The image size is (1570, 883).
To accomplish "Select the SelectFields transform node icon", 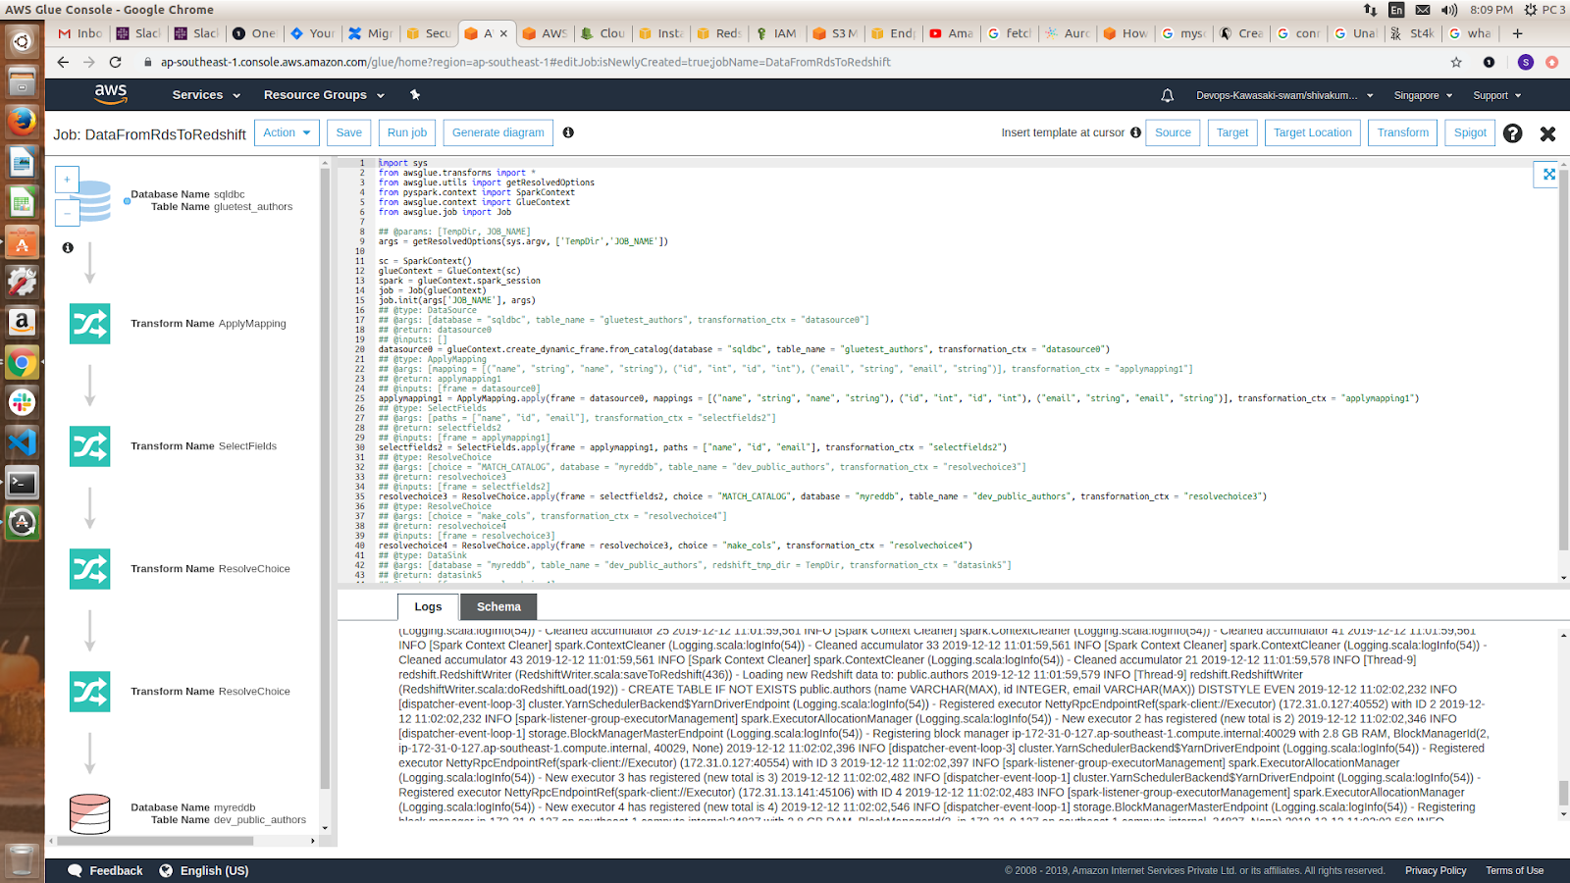I will tap(90, 446).
